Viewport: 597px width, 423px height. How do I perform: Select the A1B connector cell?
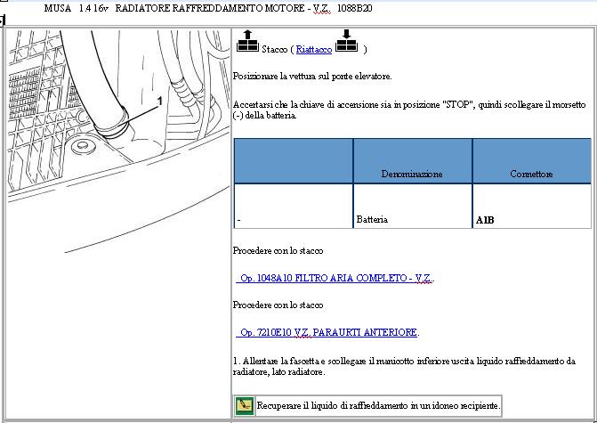[x=531, y=207]
